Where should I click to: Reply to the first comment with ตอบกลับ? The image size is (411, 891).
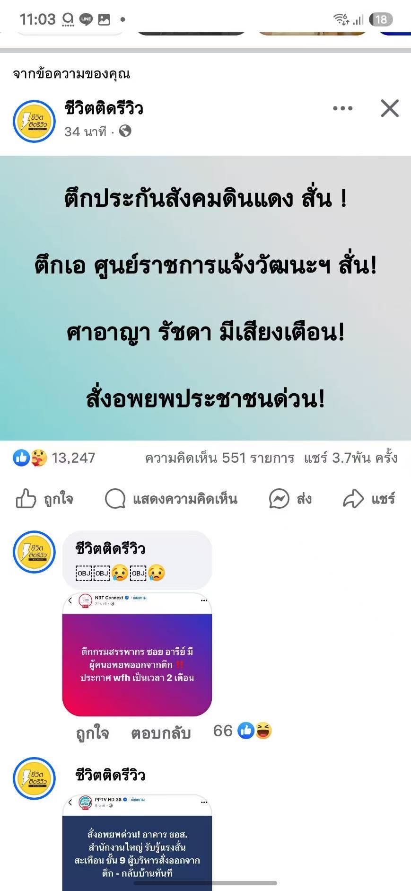[161, 732]
